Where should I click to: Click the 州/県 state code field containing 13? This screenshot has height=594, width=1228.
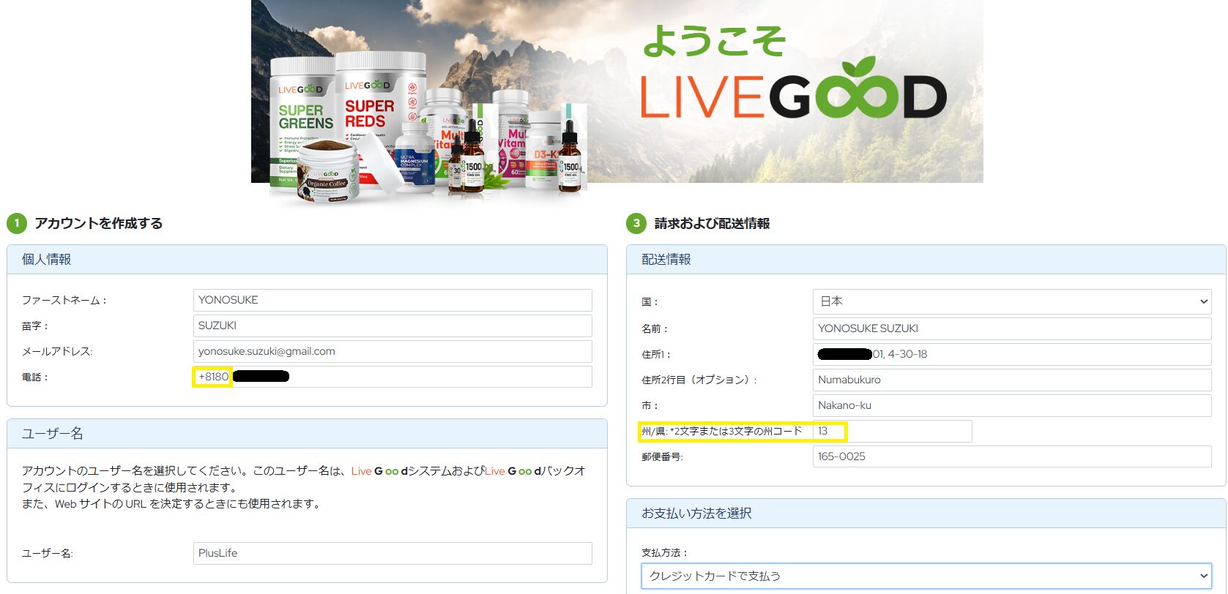[x=892, y=431]
